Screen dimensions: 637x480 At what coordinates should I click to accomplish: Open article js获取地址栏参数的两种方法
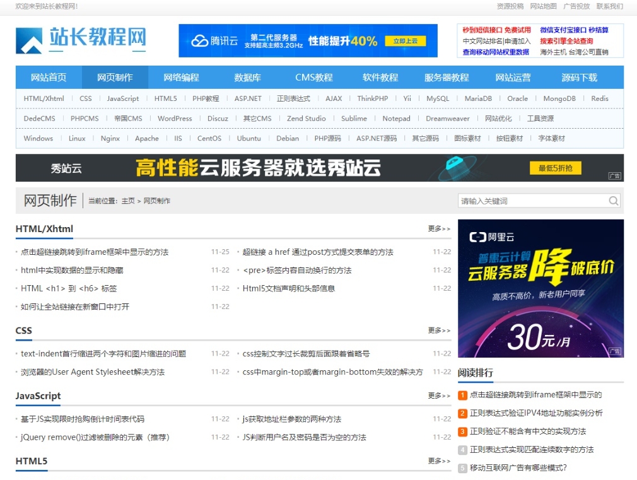click(x=291, y=419)
